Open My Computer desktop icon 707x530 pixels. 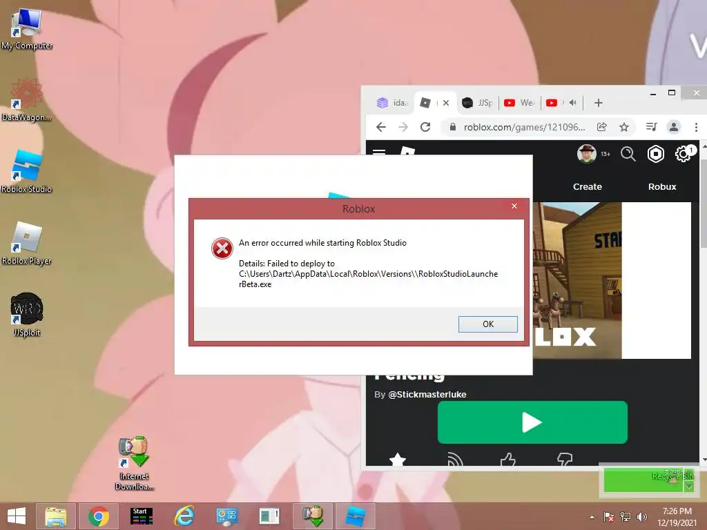click(27, 29)
